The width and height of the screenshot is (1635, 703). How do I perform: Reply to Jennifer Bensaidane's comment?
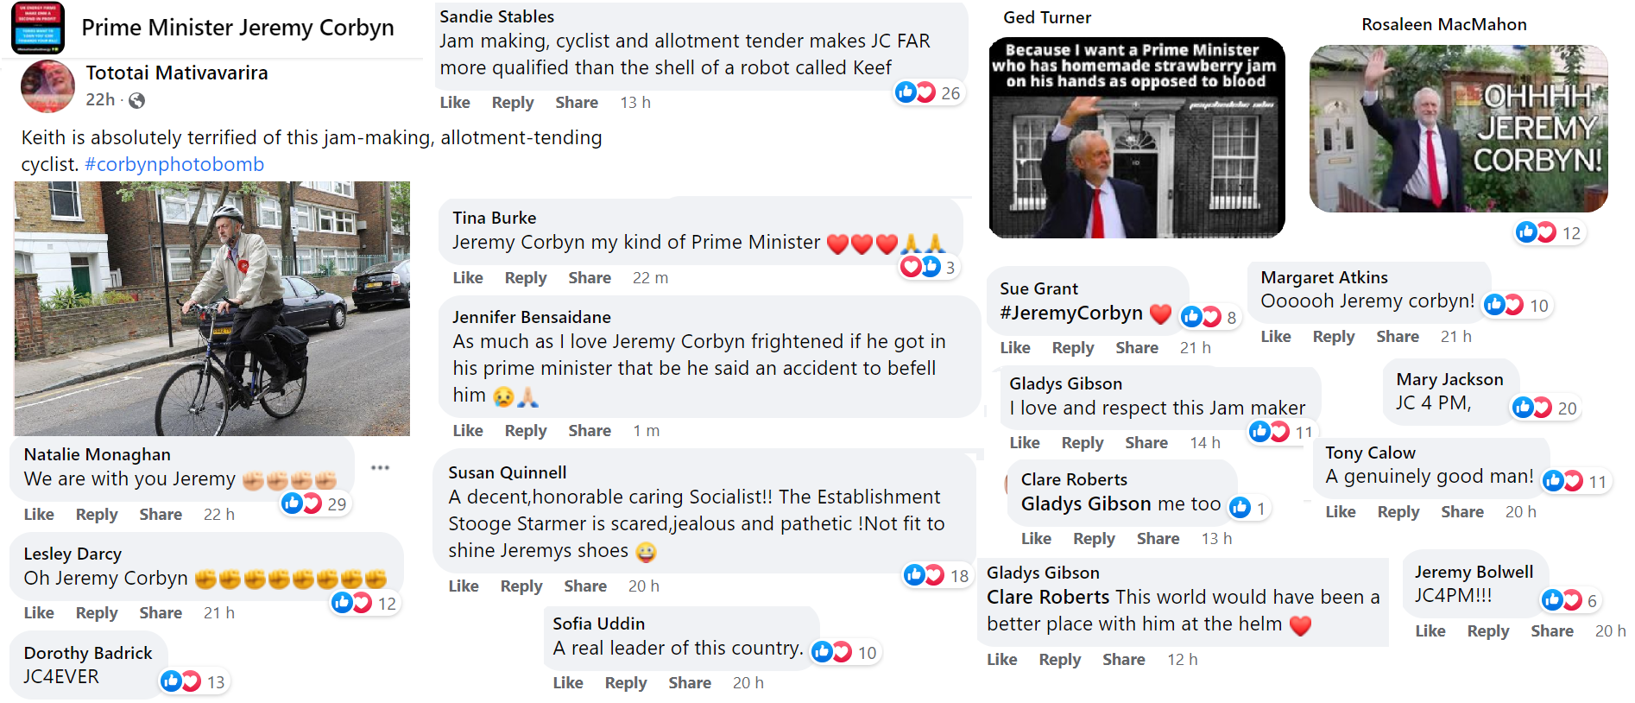(x=526, y=430)
